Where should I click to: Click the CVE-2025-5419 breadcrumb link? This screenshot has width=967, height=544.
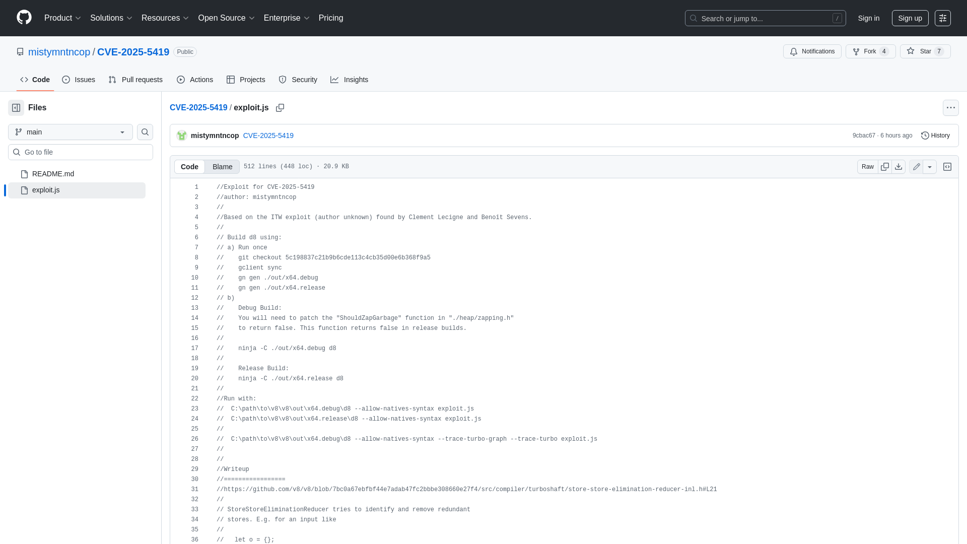pyautogui.click(x=198, y=108)
